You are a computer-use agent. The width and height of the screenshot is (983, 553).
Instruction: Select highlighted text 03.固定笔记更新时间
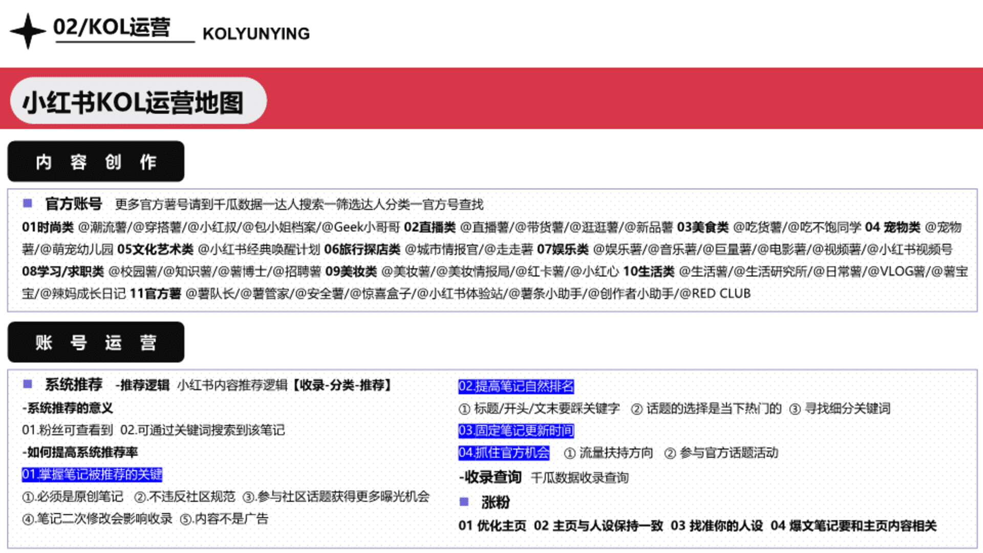coord(516,431)
